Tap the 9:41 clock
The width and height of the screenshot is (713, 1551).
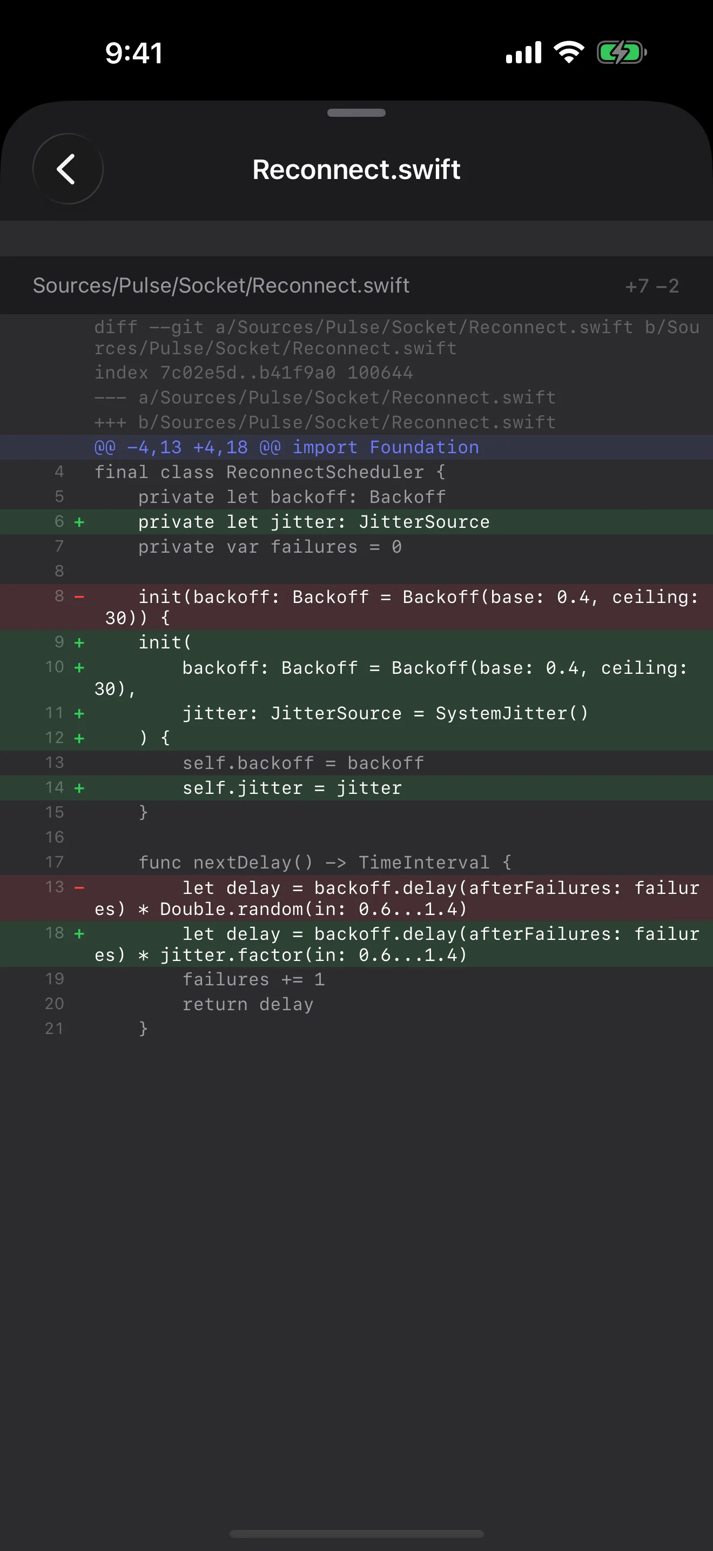pos(133,53)
